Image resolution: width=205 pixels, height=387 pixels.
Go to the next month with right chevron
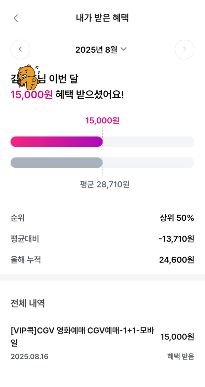coord(184,49)
